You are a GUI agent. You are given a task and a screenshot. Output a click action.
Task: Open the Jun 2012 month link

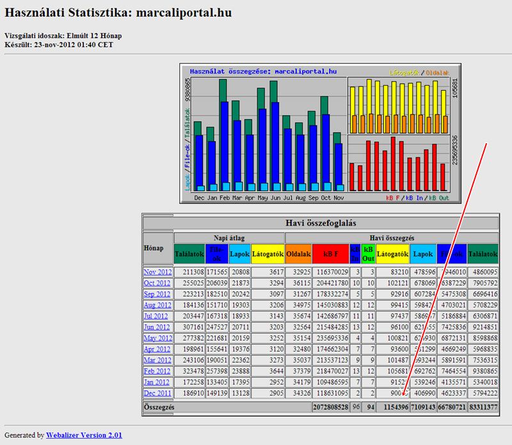click(x=157, y=327)
